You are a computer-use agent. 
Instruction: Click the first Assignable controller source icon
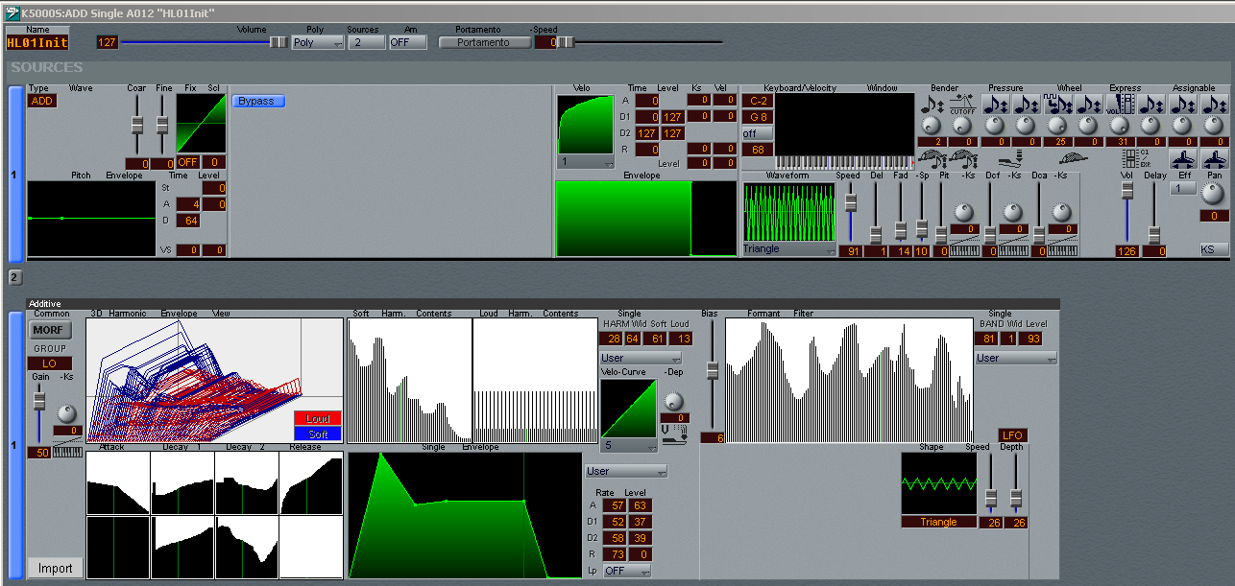click(1183, 159)
